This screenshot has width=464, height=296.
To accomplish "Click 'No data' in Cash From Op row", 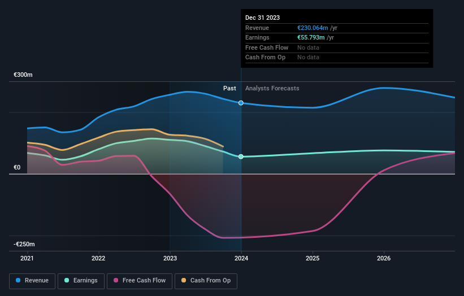I will pyautogui.click(x=308, y=58).
